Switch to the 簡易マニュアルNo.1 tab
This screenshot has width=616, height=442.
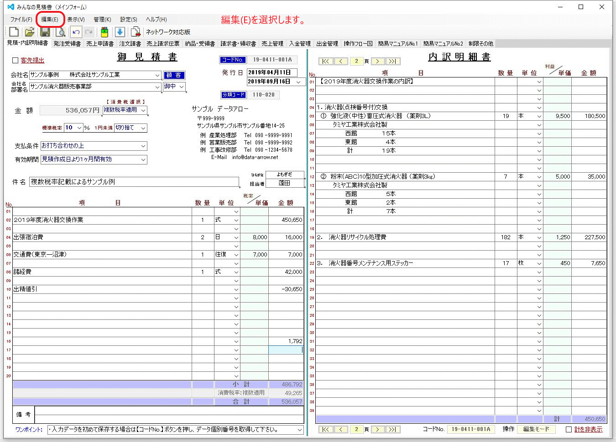coord(398,44)
